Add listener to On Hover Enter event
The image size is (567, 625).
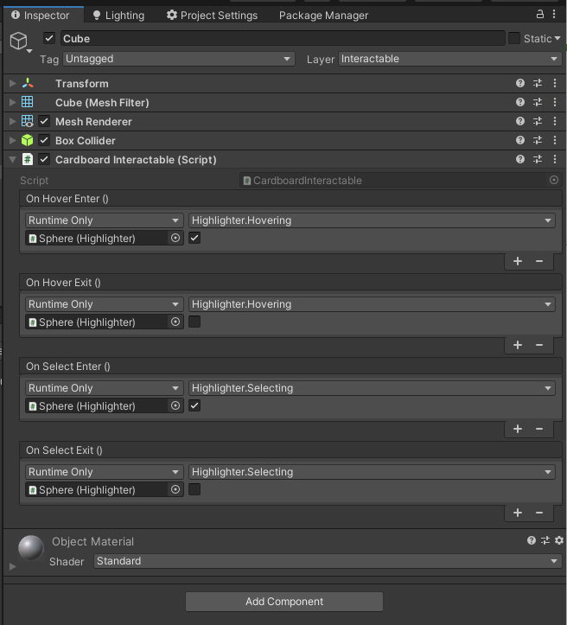518,261
